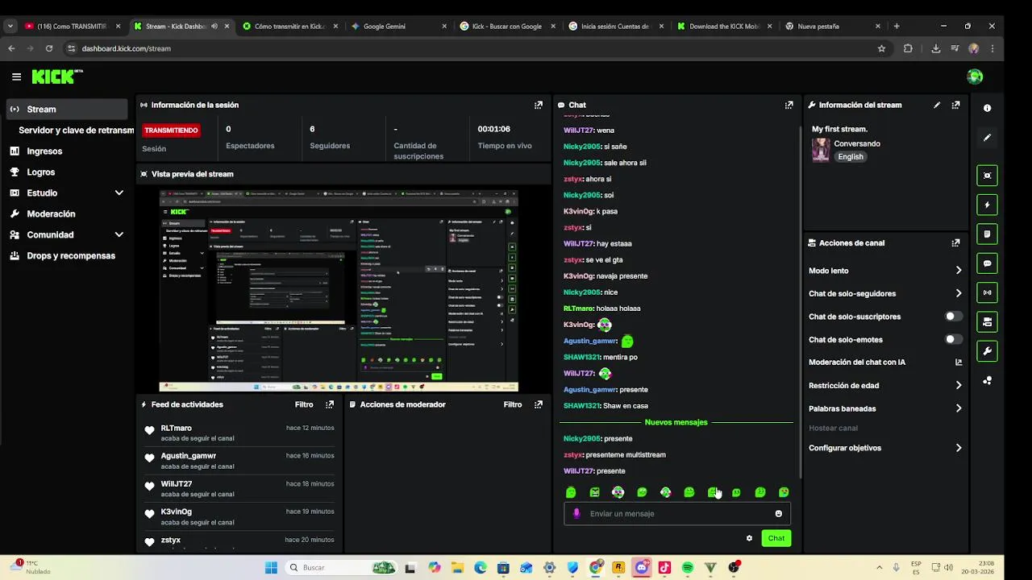
Task: Open the emoji picker in the message box
Action: (x=779, y=513)
